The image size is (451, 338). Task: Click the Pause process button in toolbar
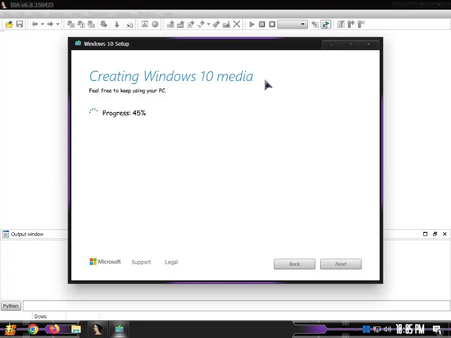click(262, 24)
